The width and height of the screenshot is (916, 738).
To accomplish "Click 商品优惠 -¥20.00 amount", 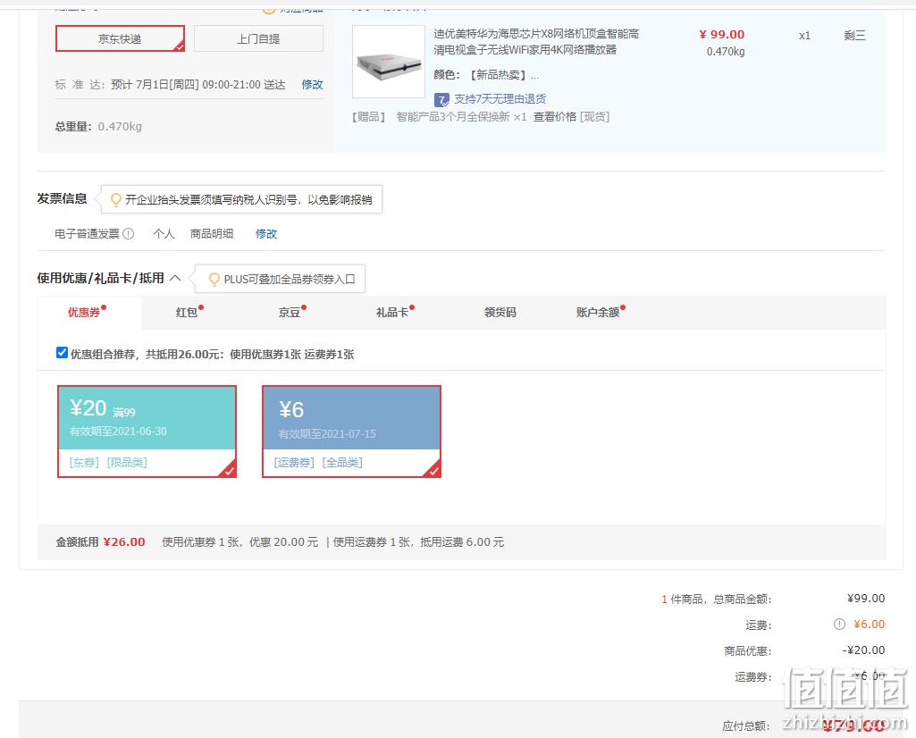I will (x=863, y=650).
